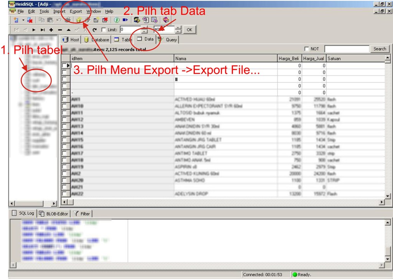This screenshot has height=279, width=393.
Task: Open the Session manager toolbar icon
Action: point(15,20)
